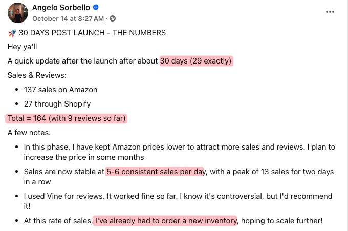Click the 'Hey ya'll' greeting text
Screen dimensions: 348x231
(x=22, y=47)
